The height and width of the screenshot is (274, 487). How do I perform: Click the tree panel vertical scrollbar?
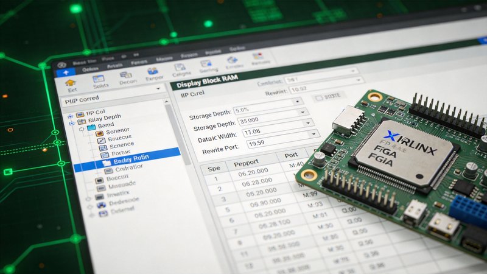coord(178,133)
